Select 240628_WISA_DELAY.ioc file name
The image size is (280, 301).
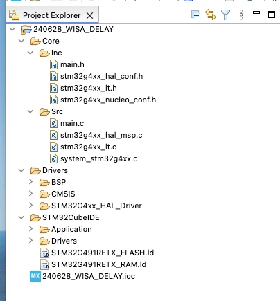89,276
